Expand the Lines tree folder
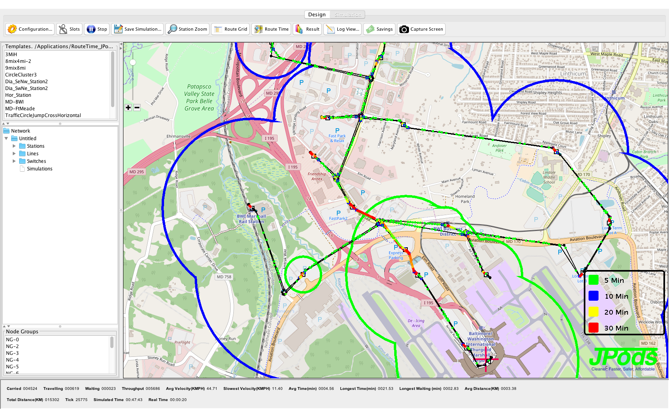Viewport: 669px width, 409px height. tap(14, 154)
